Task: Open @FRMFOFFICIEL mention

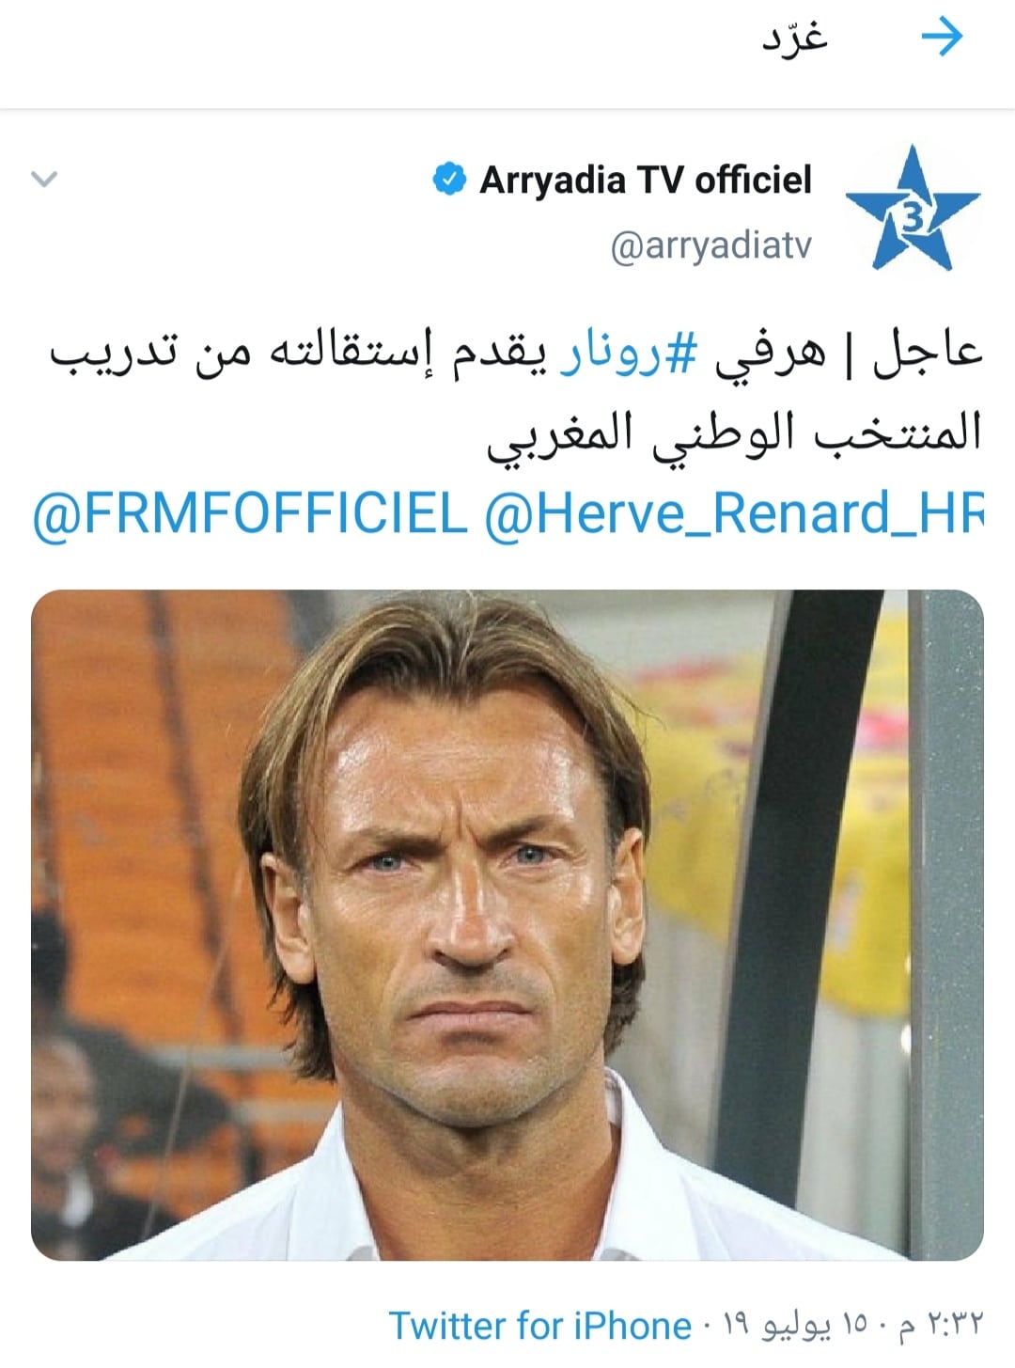Action: coord(250,514)
